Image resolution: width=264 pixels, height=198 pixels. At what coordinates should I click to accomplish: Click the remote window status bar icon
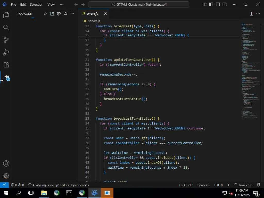[4, 185]
